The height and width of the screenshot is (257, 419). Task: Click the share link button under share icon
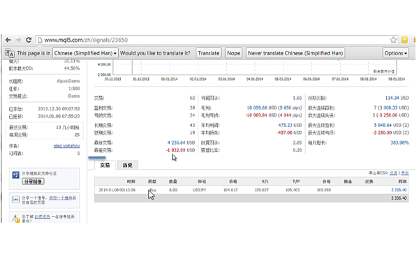(33, 182)
